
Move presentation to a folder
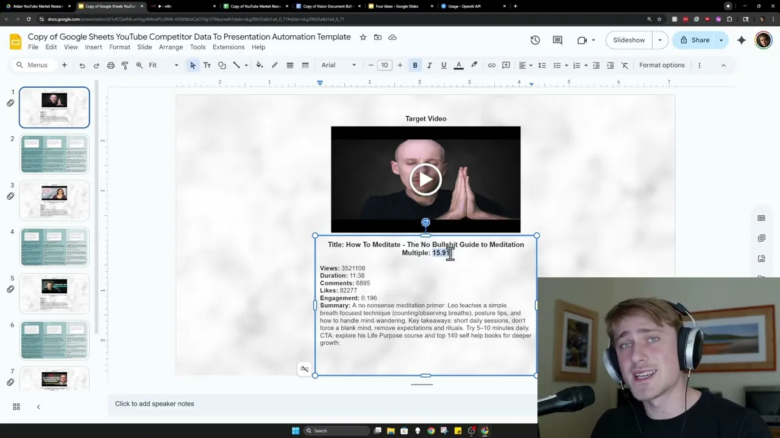(x=378, y=37)
